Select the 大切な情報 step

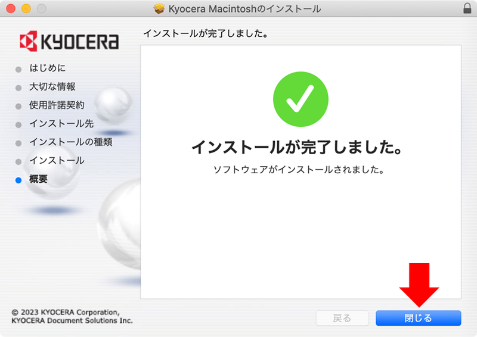pyautogui.click(x=52, y=86)
